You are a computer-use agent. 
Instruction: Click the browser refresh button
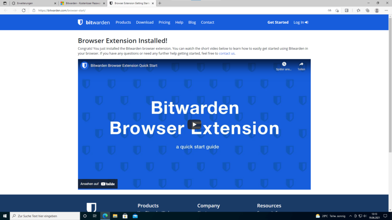[x=23, y=10]
